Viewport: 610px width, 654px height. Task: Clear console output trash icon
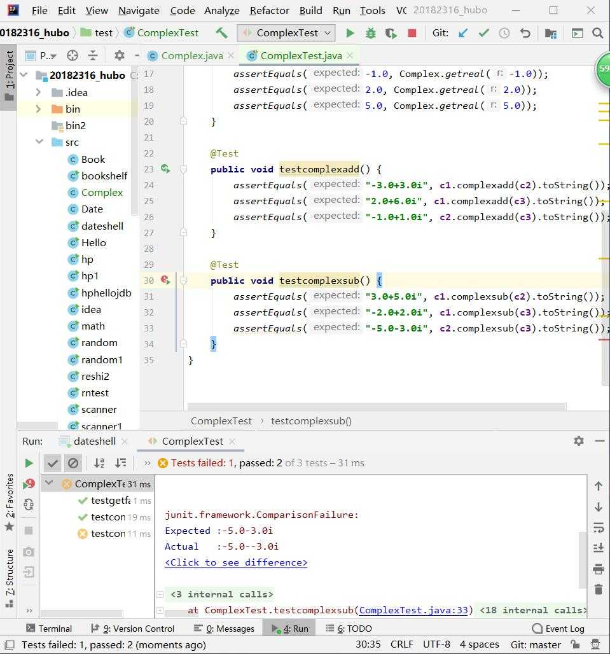point(599,589)
